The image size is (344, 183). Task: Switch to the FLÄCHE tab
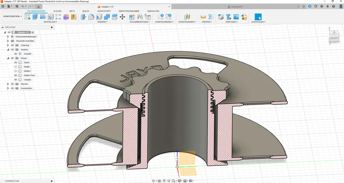click(x=57, y=11)
